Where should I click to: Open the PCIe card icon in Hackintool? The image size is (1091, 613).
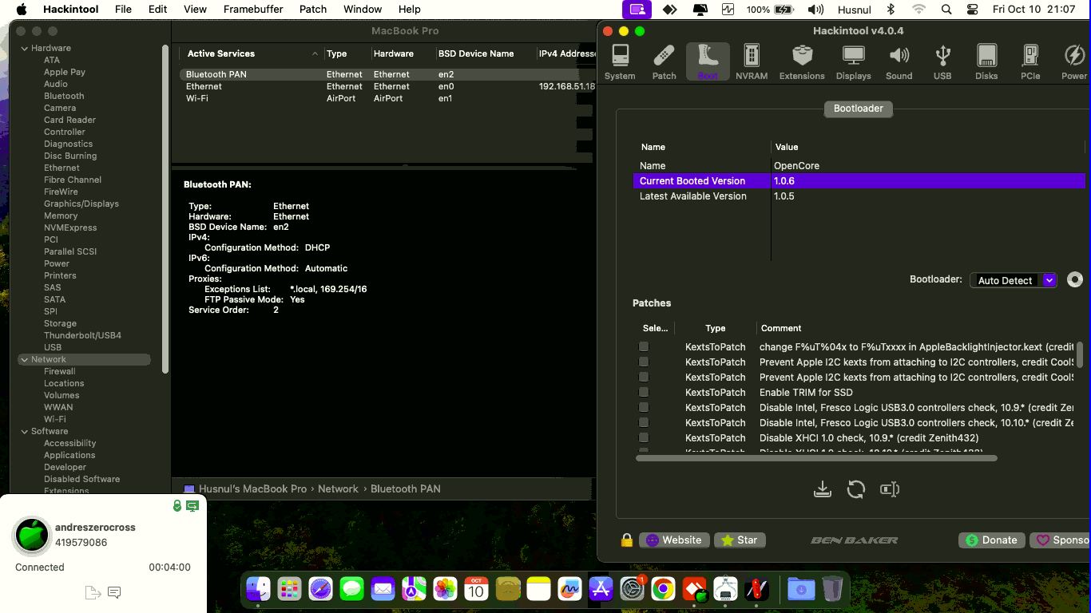click(1030, 62)
